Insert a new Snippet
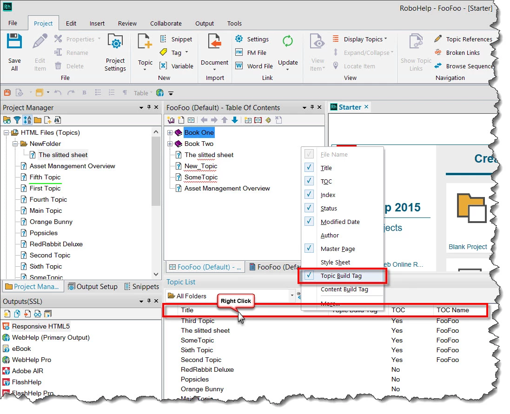This screenshot has height=414, width=510. point(176,39)
